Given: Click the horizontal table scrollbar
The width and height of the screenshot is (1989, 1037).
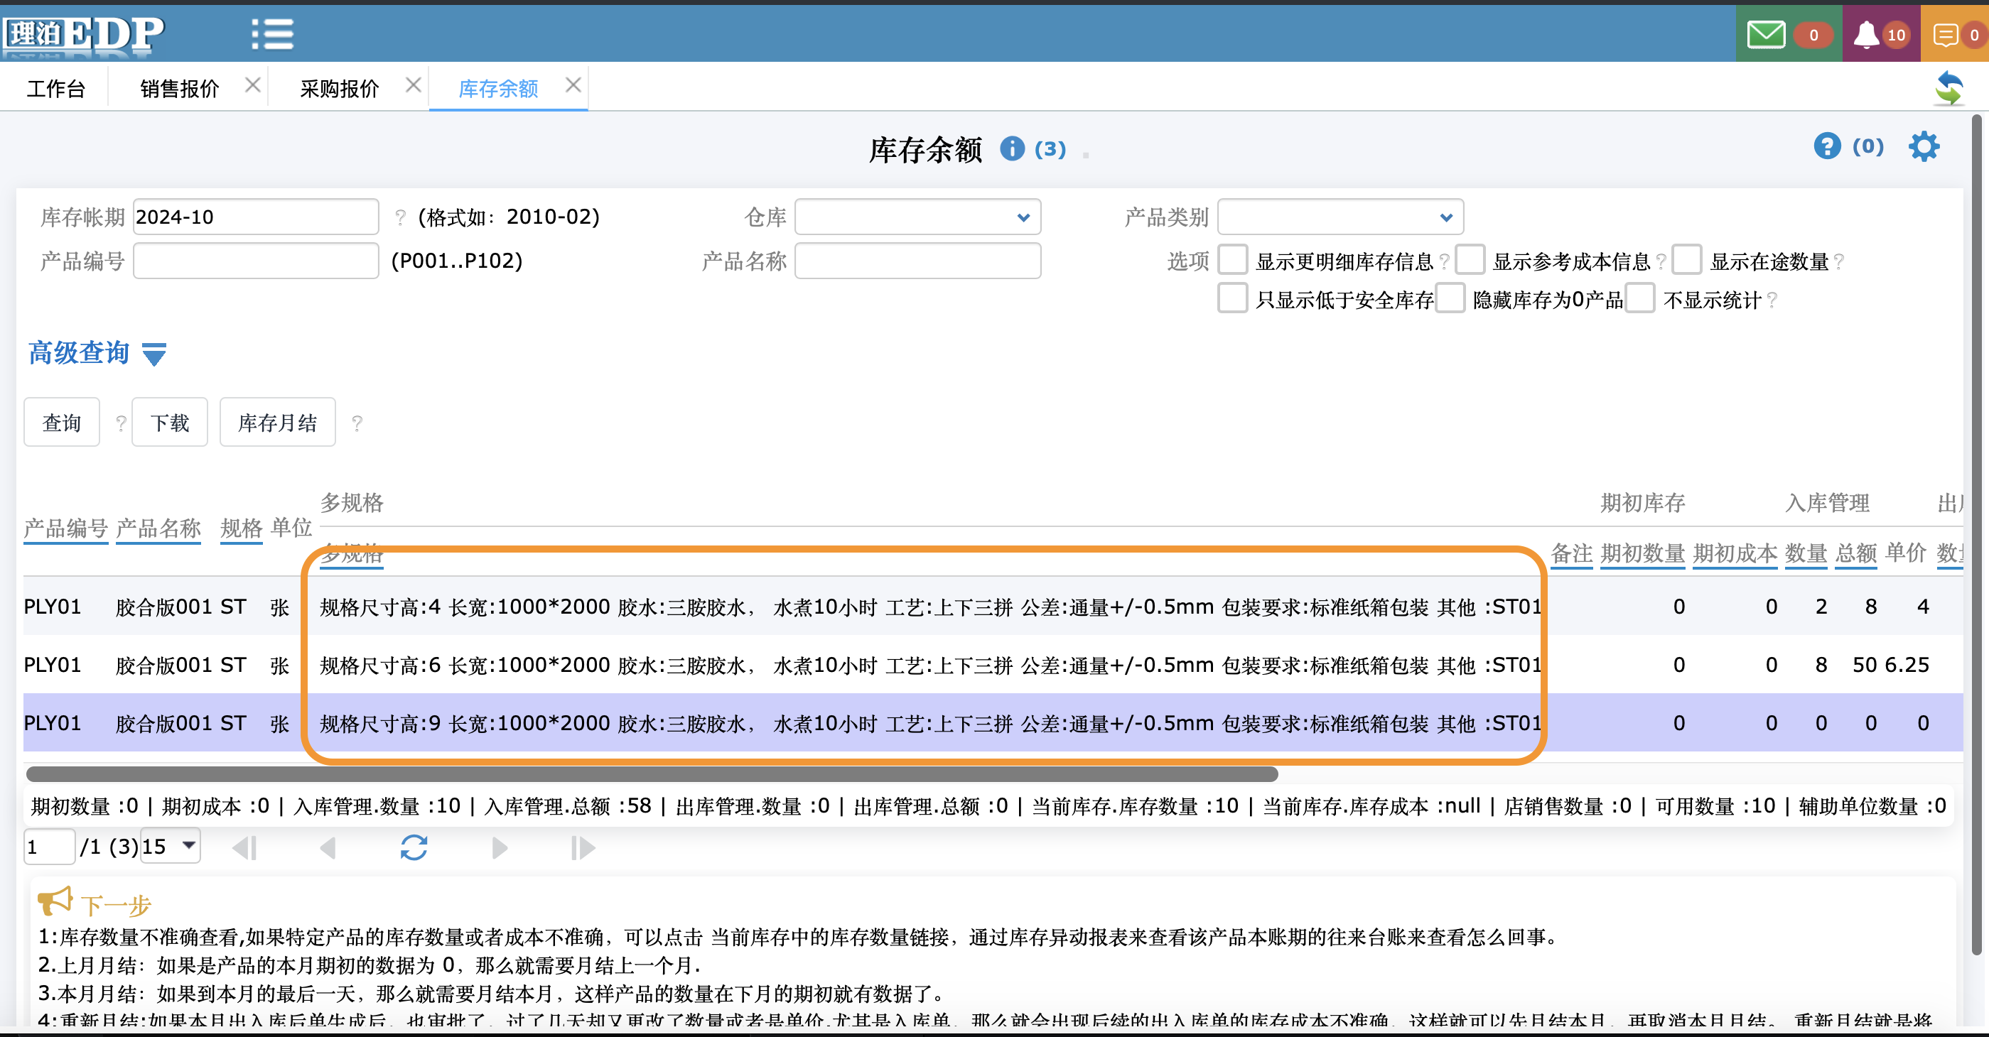Looking at the screenshot, I should pyautogui.click(x=652, y=774).
